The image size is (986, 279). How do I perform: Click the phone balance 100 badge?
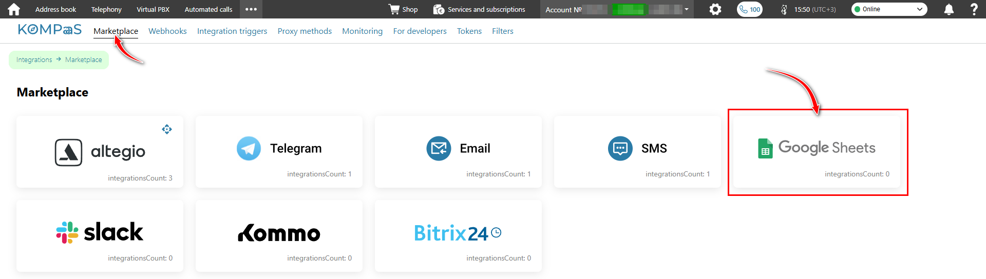point(750,9)
